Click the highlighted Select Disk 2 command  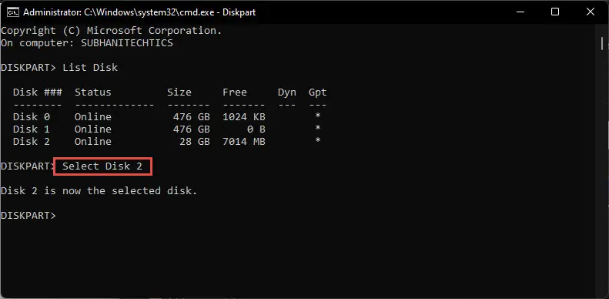pyautogui.click(x=102, y=166)
